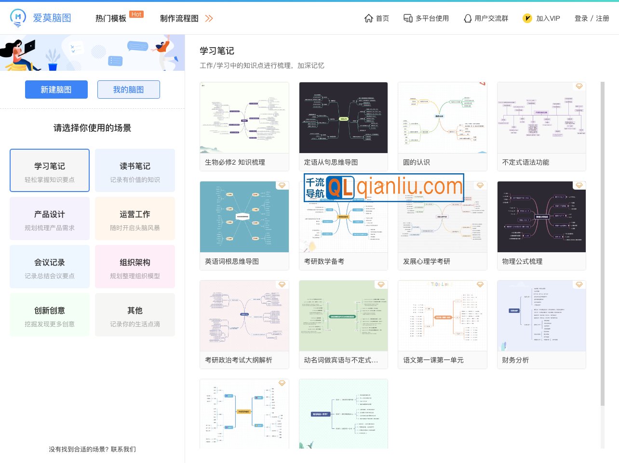Viewport: 619px width, 463px height.
Task: Click the yellow 加入VIP icon
Action: click(527, 18)
